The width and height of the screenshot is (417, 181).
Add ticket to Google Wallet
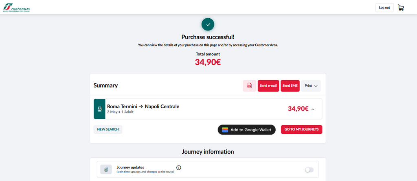pyautogui.click(x=246, y=130)
